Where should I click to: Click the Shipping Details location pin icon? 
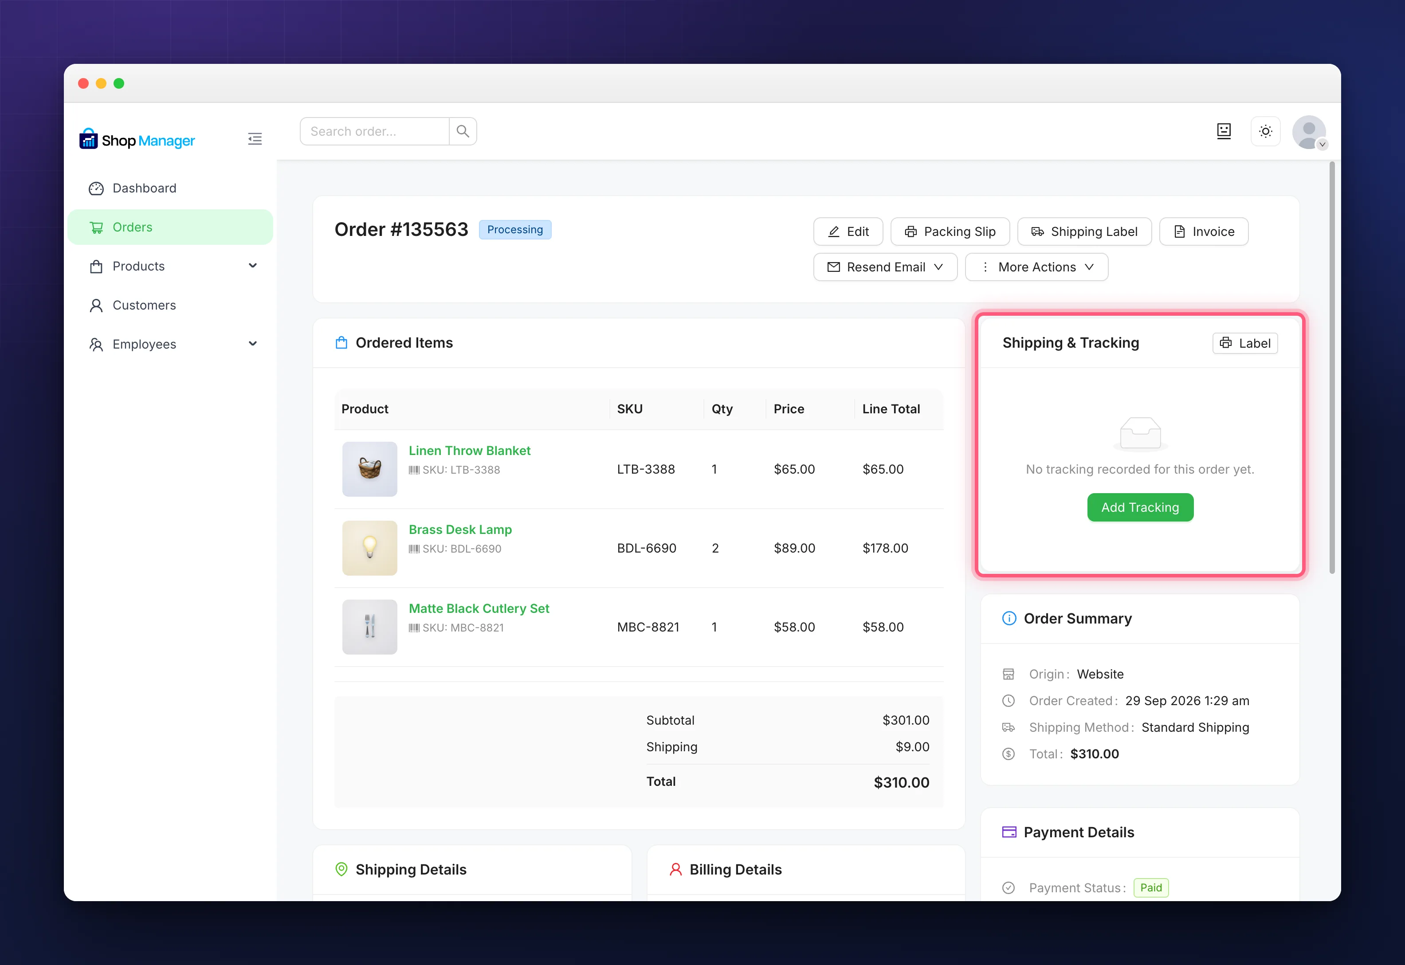pos(341,870)
